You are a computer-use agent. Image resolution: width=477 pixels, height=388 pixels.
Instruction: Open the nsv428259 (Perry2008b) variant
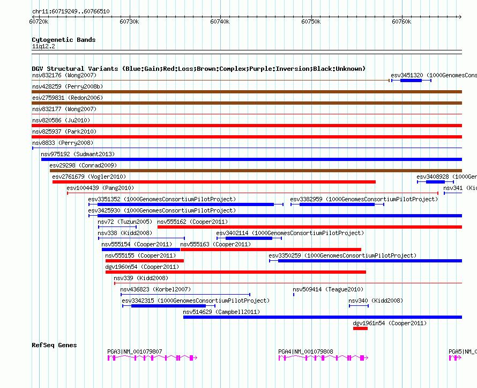(247, 92)
